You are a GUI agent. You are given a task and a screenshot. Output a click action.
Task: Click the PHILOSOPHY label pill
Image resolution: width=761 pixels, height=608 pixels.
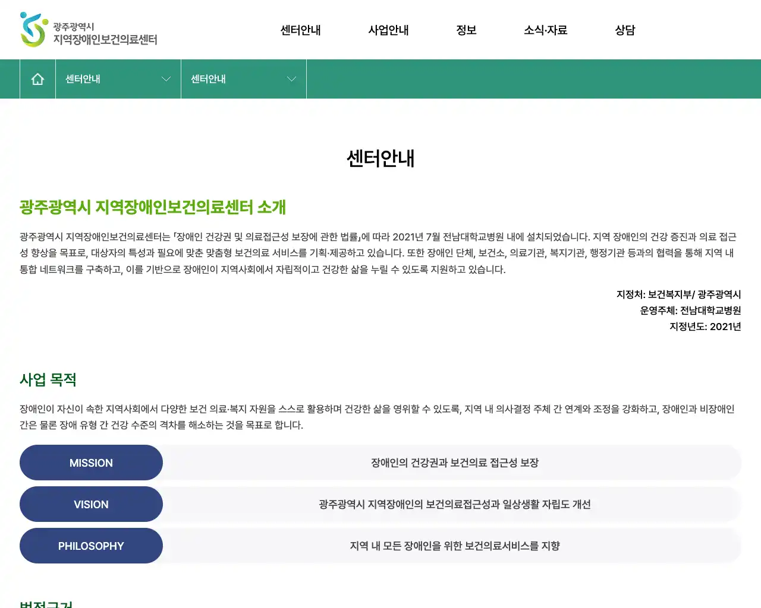[x=91, y=546]
